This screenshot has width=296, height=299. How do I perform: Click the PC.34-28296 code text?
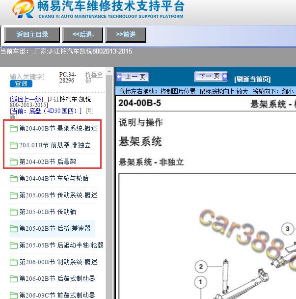point(68,78)
